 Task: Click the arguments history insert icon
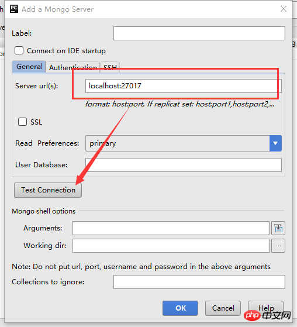tap(278, 228)
